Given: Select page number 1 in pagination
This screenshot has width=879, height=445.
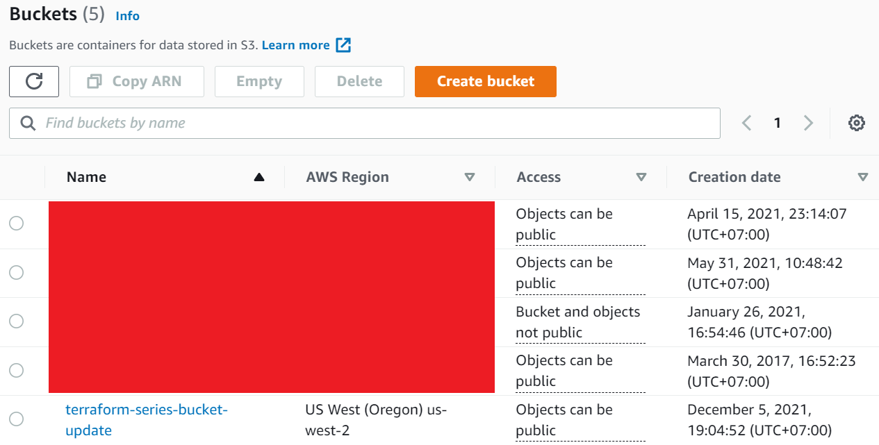Looking at the screenshot, I should point(778,123).
